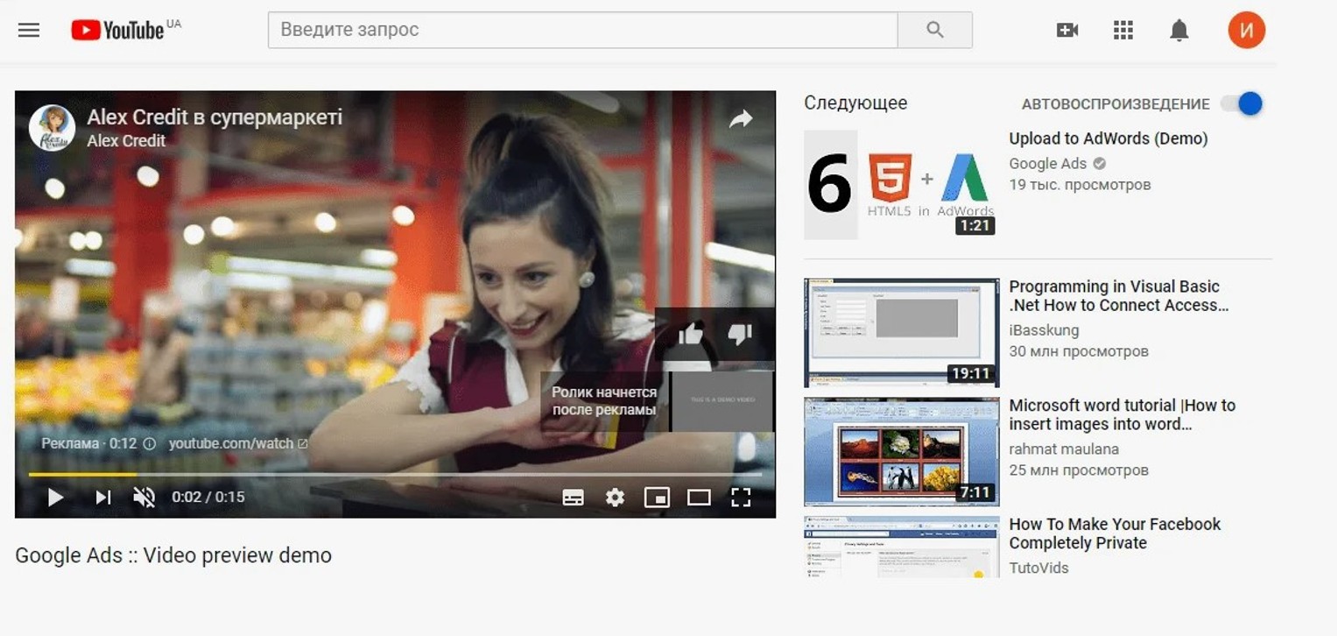Open the orange account avatar menu

(1246, 30)
